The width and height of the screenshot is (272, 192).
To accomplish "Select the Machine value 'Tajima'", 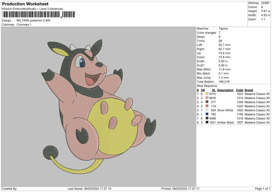I will click(223, 29).
